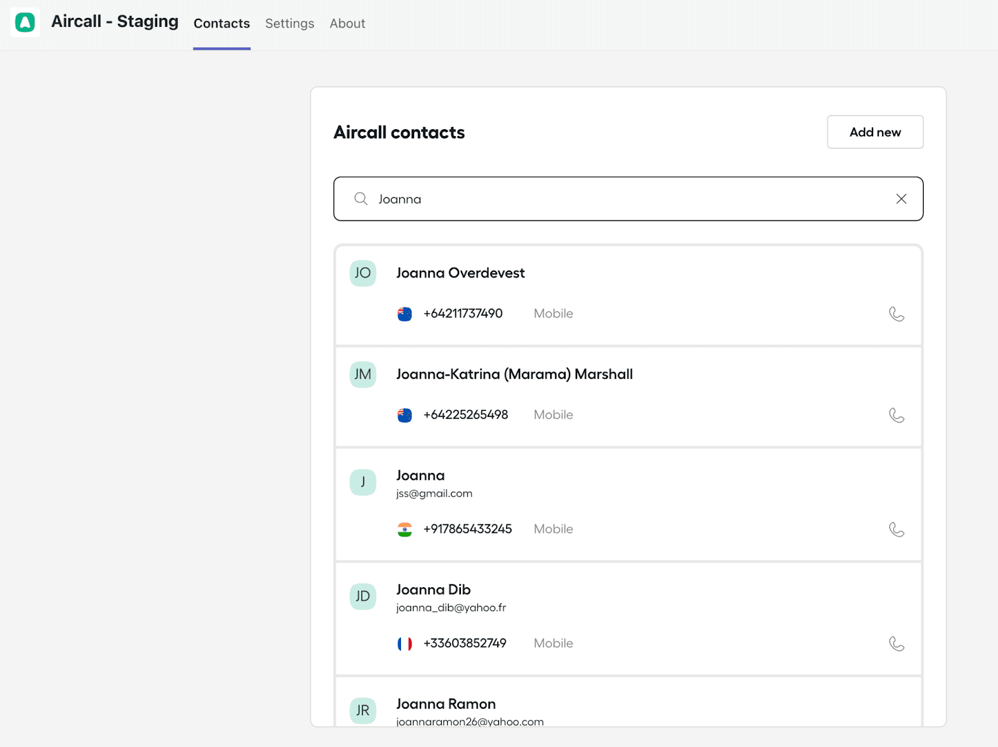
Task: Clear the search with the X icon
Action: point(901,198)
